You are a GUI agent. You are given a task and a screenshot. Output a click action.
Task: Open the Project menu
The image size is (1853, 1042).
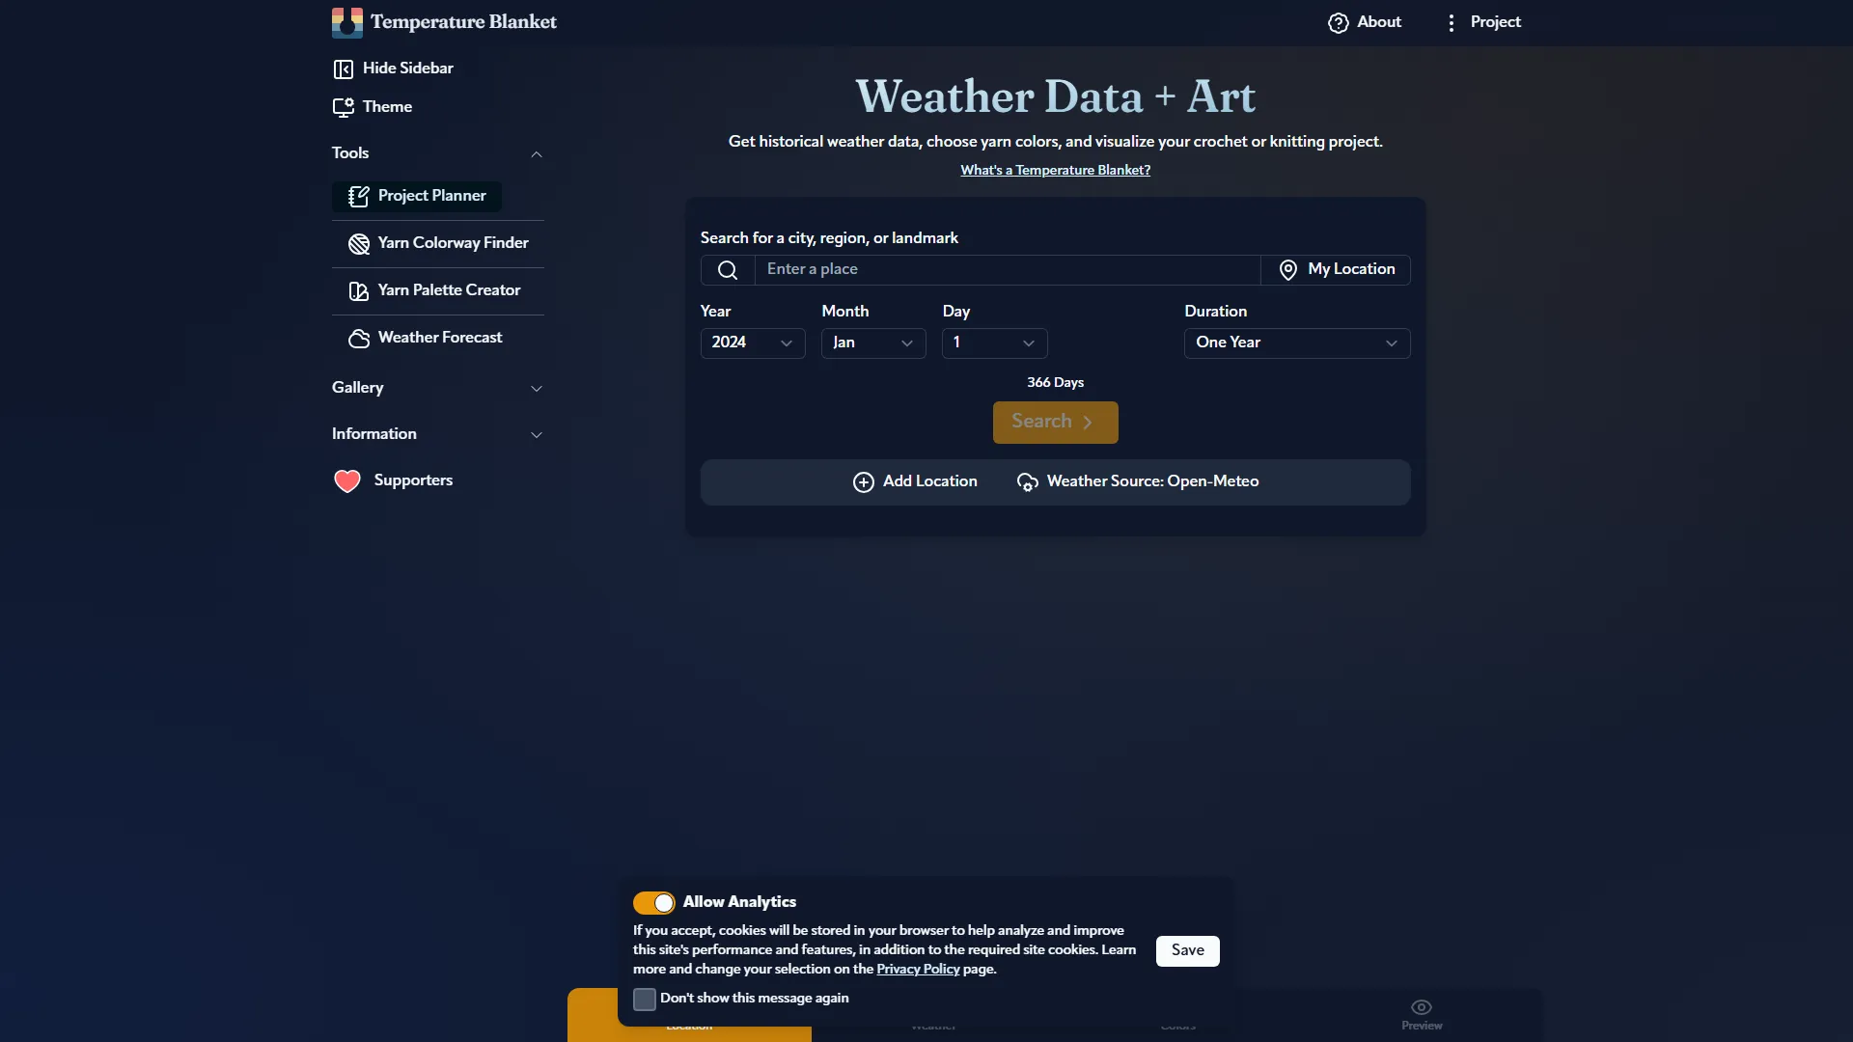tap(1483, 22)
